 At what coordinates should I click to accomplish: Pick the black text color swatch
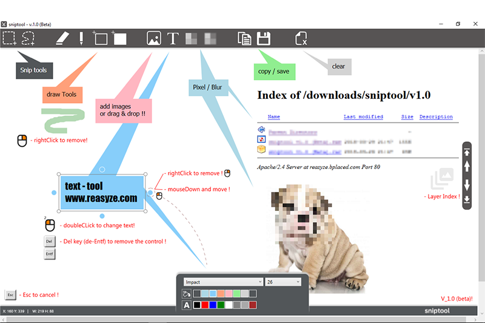click(x=196, y=305)
